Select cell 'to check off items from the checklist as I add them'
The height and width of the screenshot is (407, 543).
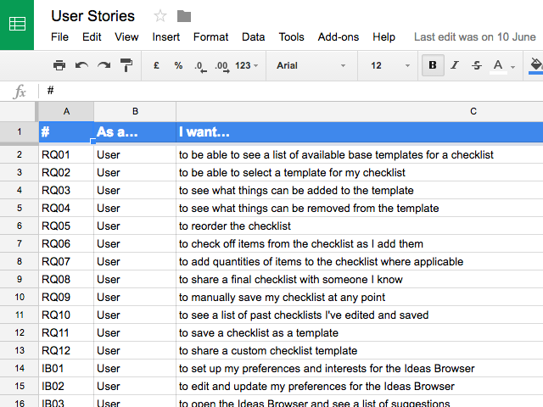pyautogui.click(x=360, y=243)
